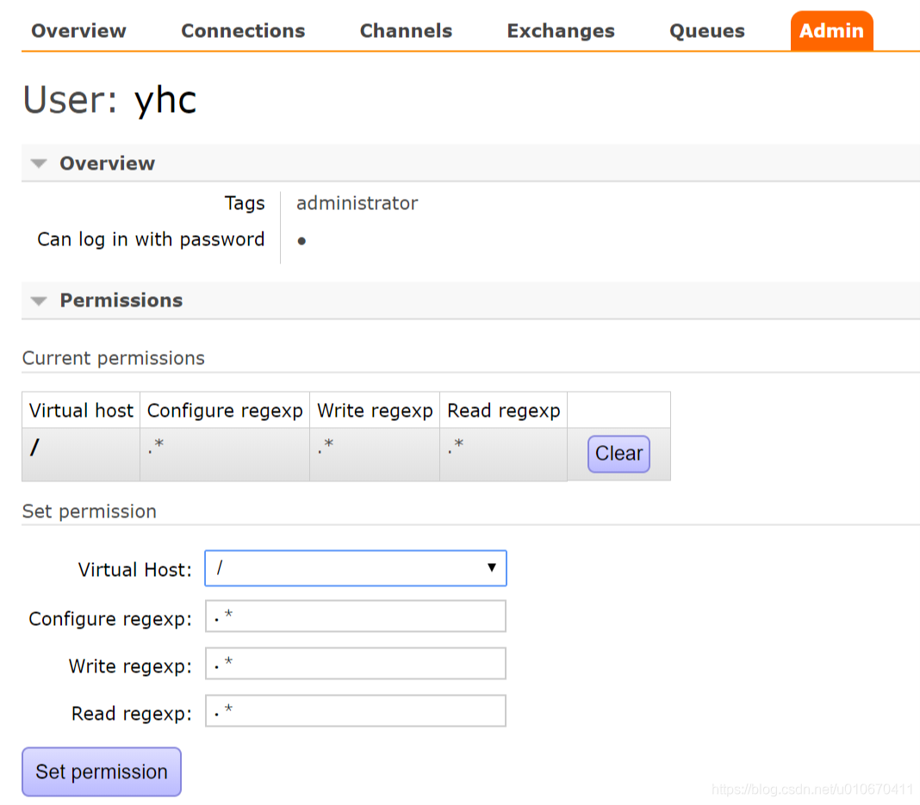
Task: Switch to the Connections tab
Action: 242,30
